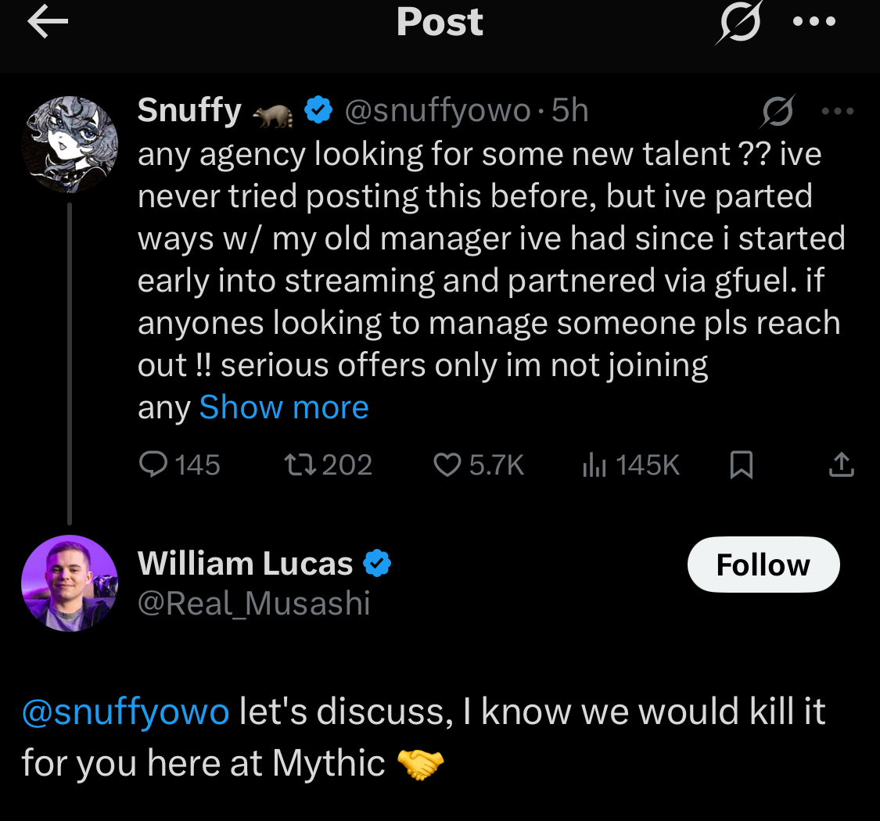Open the header three-dot more menu

click(815, 23)
